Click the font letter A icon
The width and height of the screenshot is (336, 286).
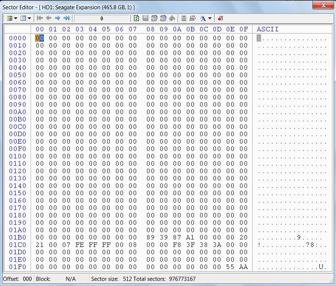coord(203,18)
